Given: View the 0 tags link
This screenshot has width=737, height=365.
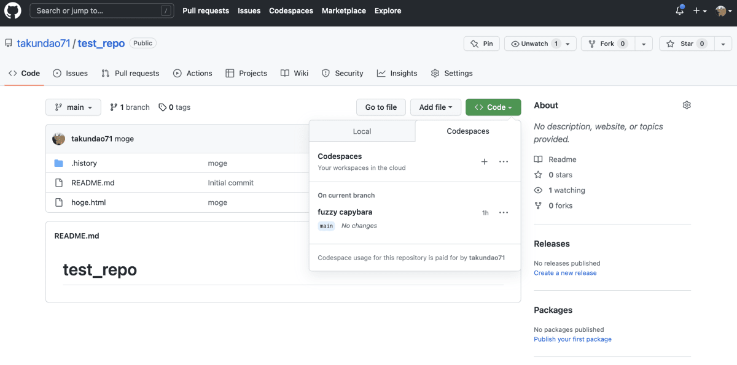Looking at the screenshot, I should (174, 107).
